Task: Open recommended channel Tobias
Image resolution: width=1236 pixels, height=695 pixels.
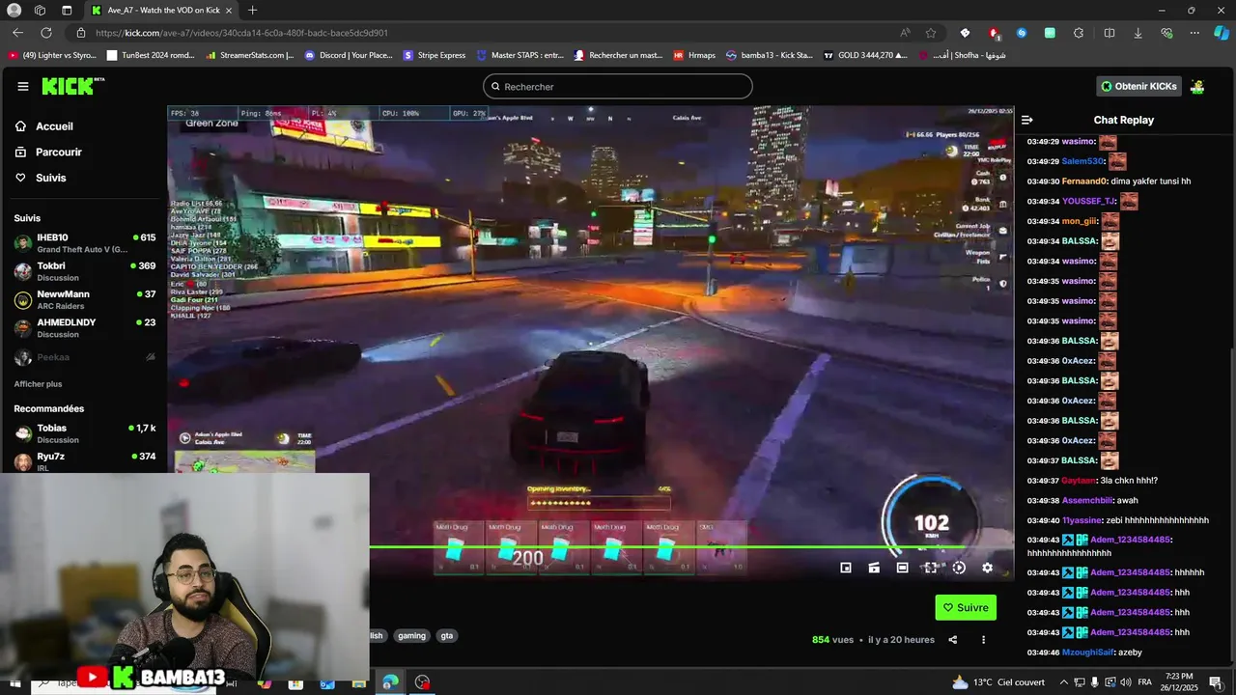Action: (84, 433)
